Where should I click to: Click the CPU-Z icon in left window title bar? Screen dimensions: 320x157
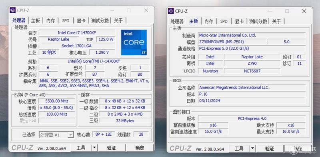pyautogui.click(x=13, y=10)
